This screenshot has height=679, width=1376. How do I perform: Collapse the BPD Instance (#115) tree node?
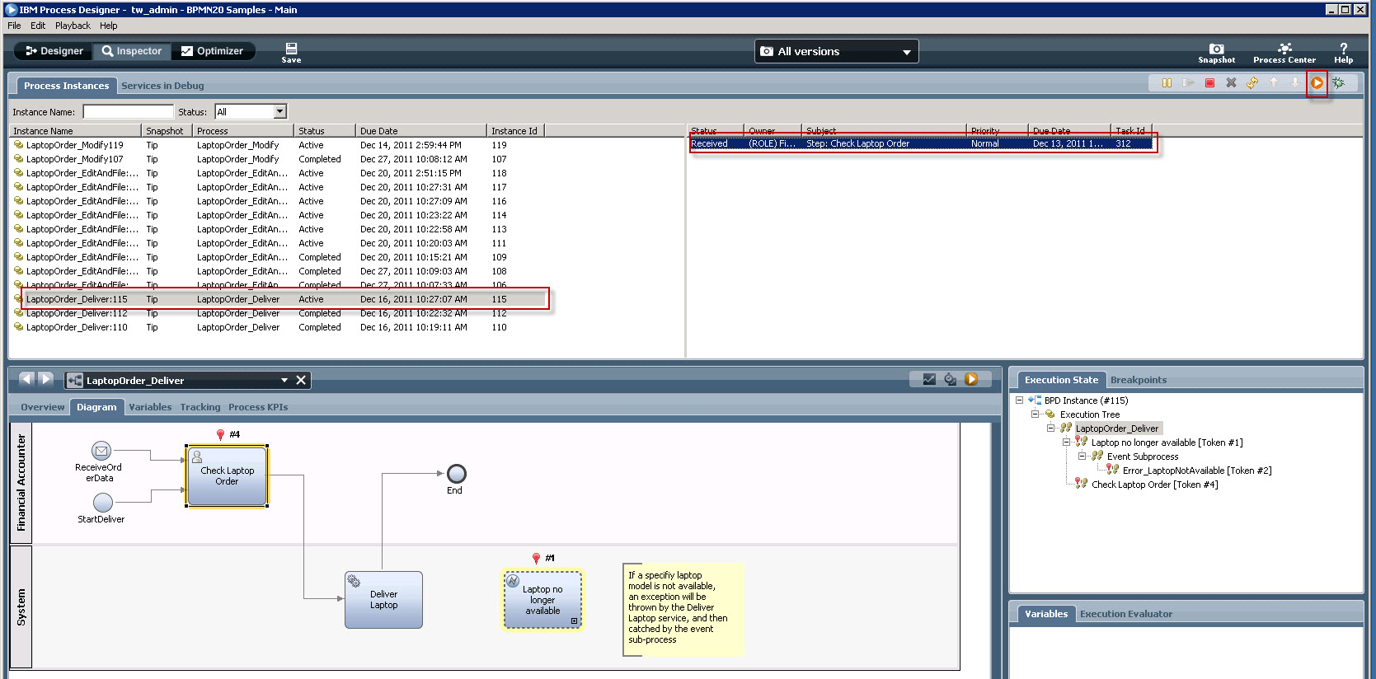tap(1019, 400)
